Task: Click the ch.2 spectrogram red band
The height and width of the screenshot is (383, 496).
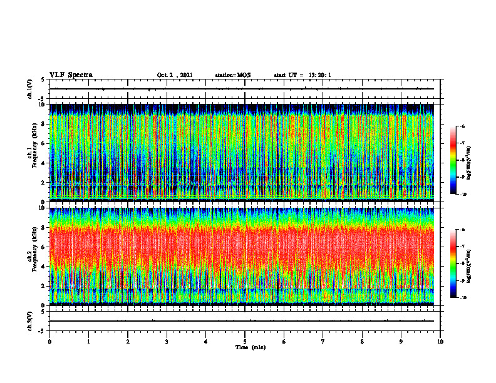Action: [x=242, y=247]
